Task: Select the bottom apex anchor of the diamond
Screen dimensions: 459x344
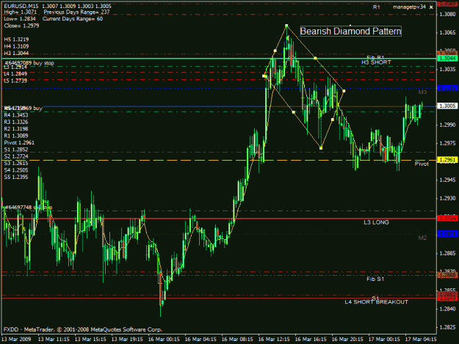Action: click(321, 148)
